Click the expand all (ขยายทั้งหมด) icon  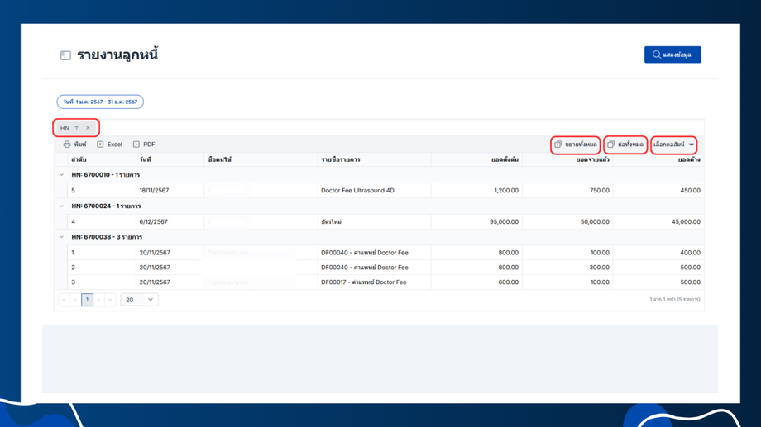point(558,145)
